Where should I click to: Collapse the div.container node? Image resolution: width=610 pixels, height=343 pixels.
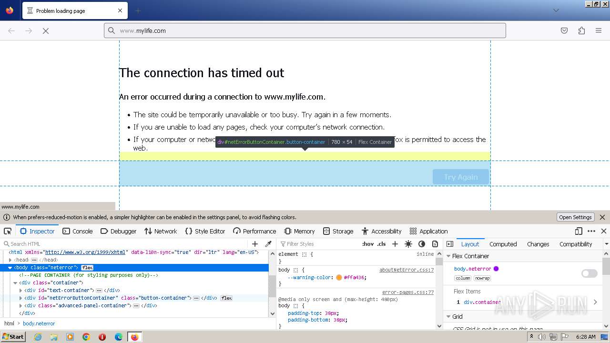(15, 283)
